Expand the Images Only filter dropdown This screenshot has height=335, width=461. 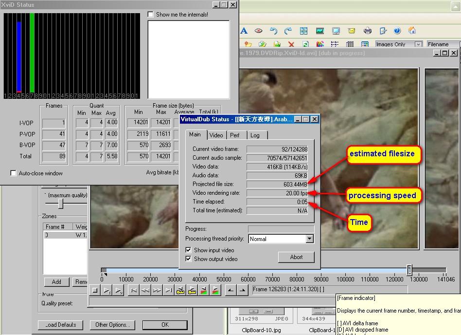click(418, 44)
